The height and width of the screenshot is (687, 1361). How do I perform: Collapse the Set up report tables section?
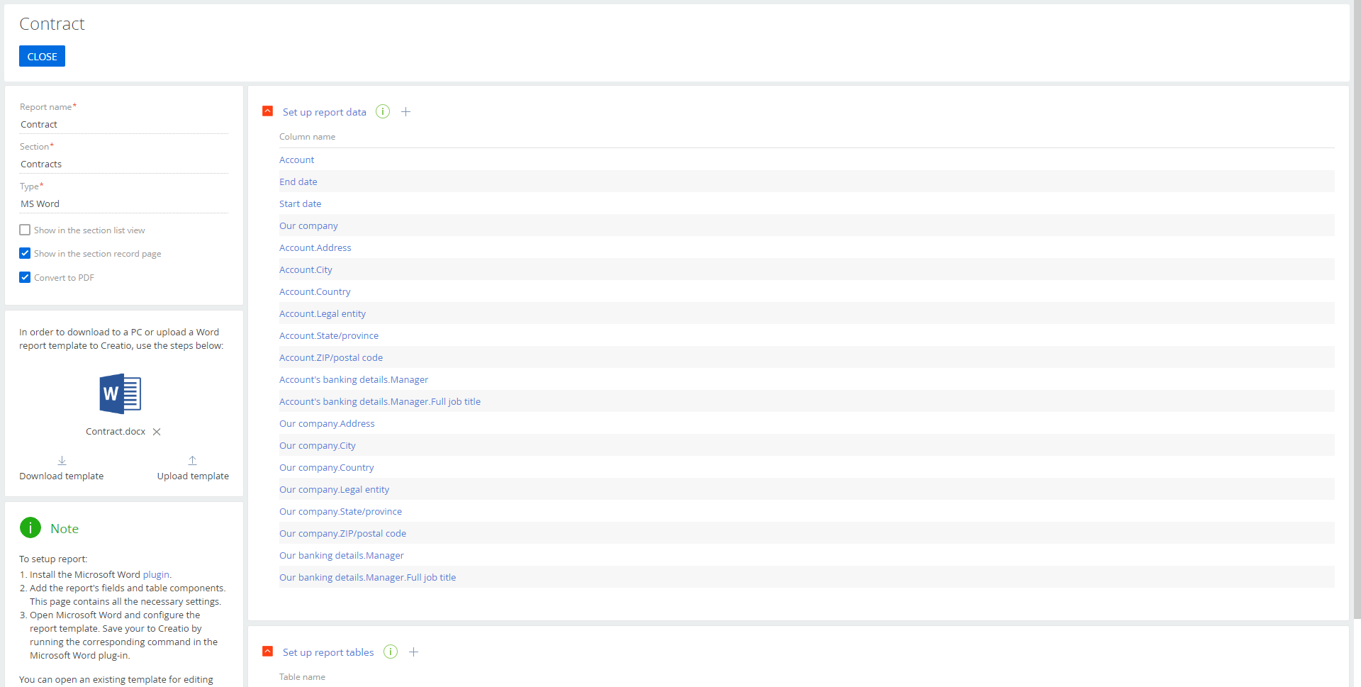pyautogui.click(x=267, y=652)
